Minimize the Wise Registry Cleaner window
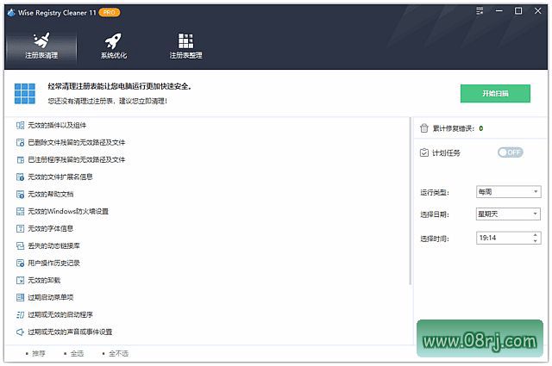Screen dimensions: 552x366 coord(499,11)
